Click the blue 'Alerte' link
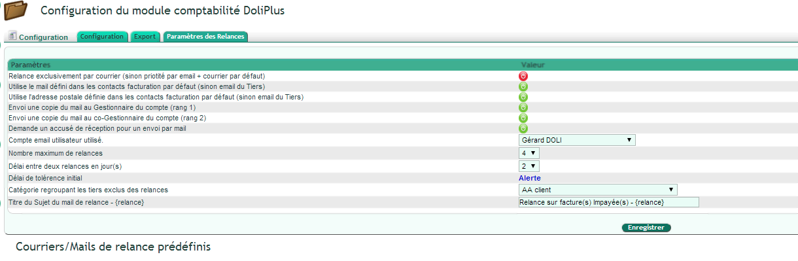 pyautogui.click(x=530, y=178)
